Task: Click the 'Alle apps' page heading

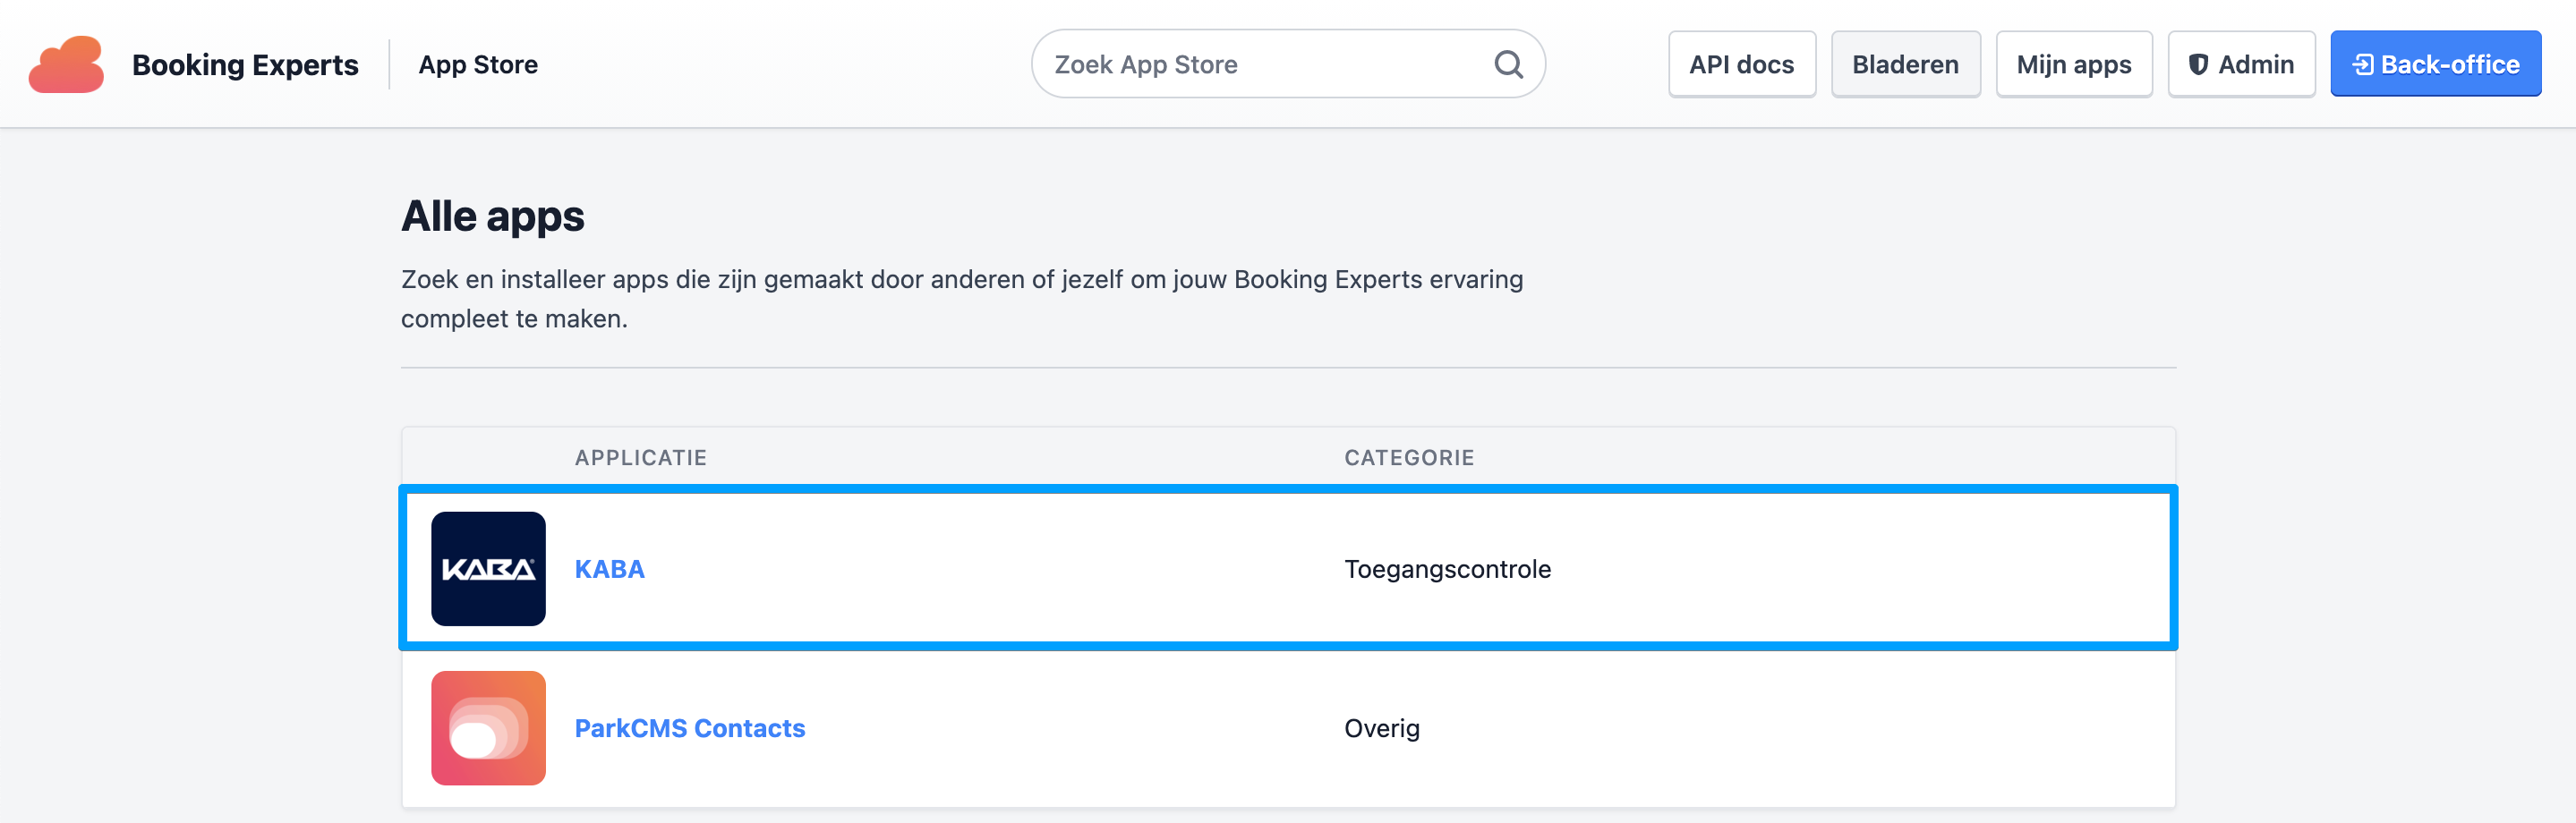Action: click(492, 216)
